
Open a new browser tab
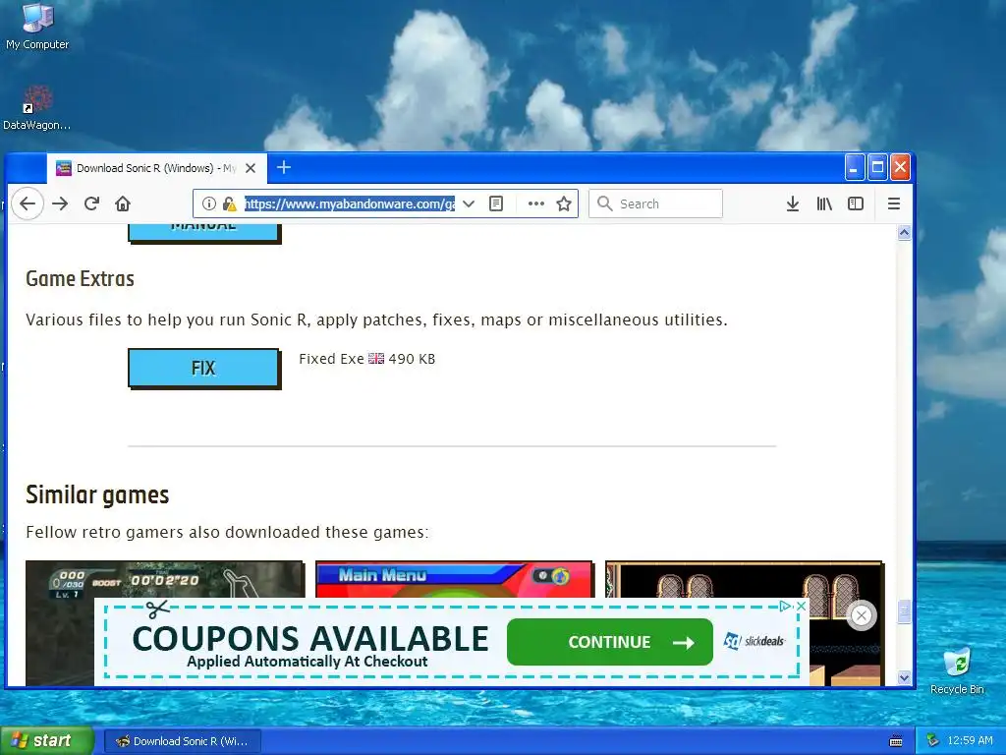point(284,167)
